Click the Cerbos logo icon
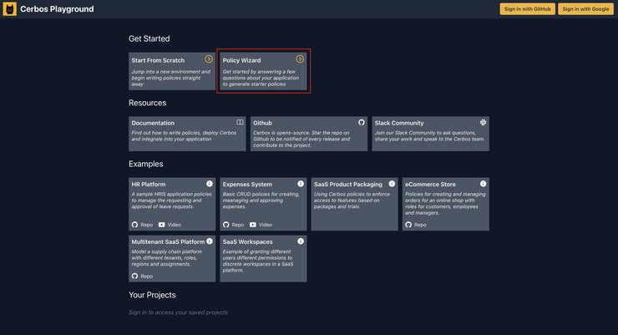Screen dimensions: 618x335 pyautogui.click(x=9, y=9)
